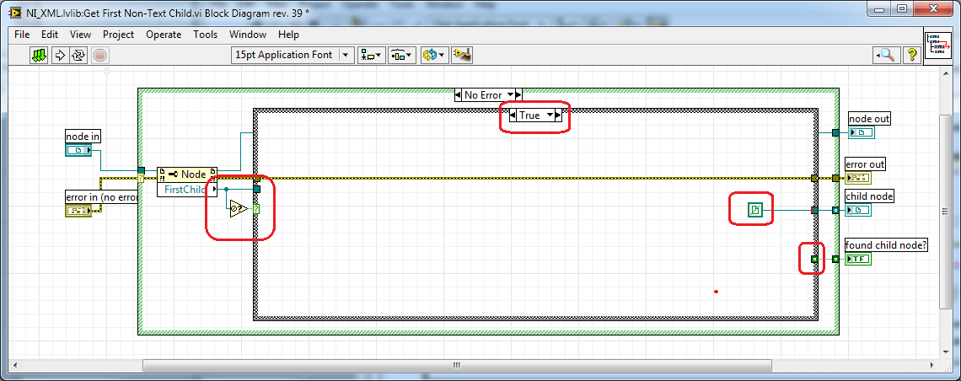
Task: Click the FirstChild input tunnel on inner case
Action: tap(257, 190)
